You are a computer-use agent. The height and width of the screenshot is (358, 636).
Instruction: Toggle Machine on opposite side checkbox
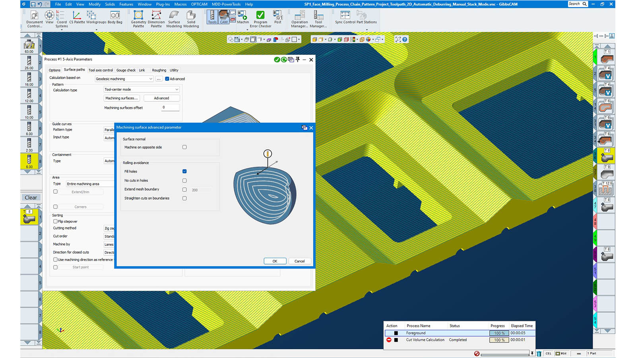coord(184,147)
